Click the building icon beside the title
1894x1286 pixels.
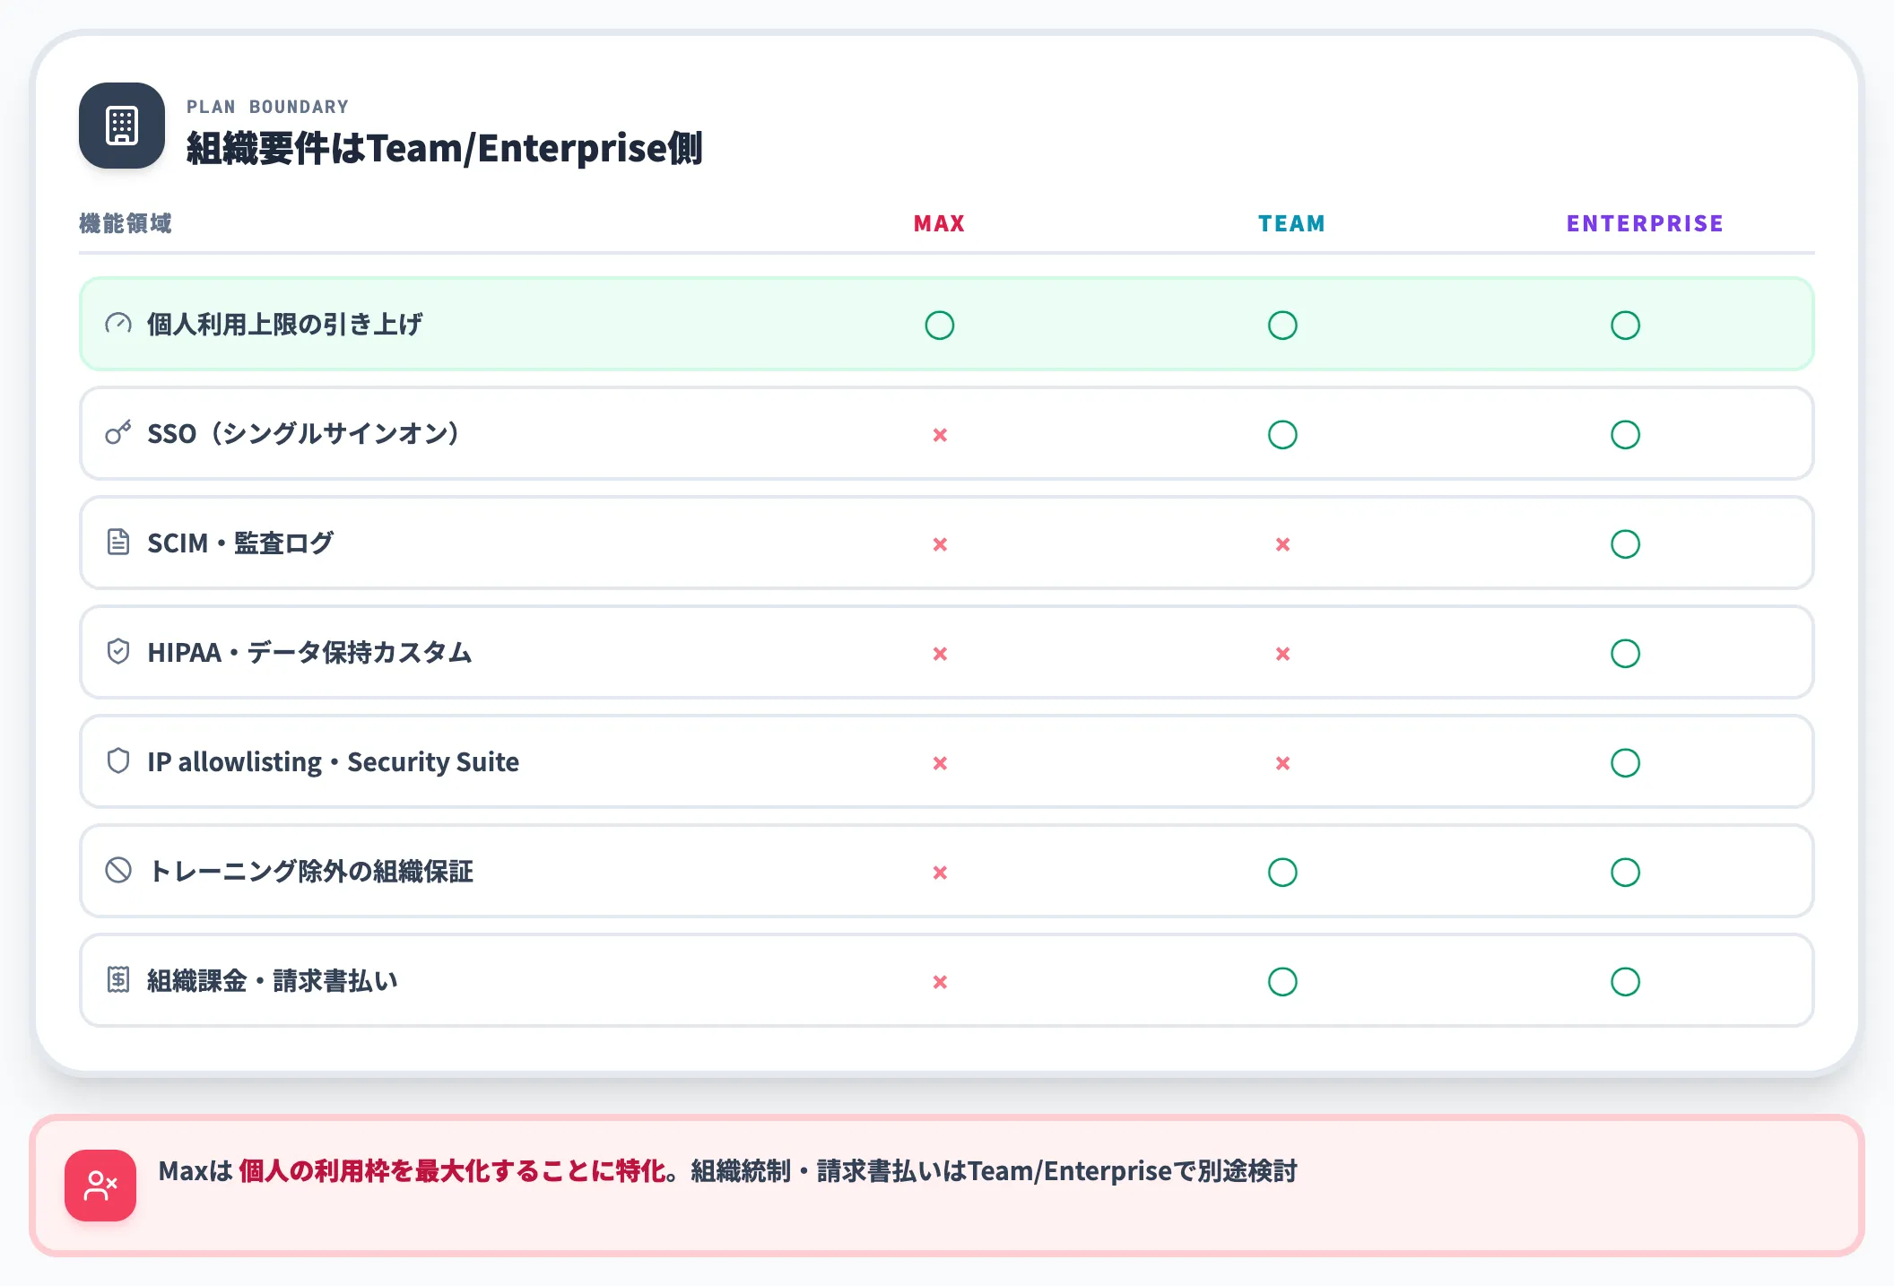(x=122, y=126)
